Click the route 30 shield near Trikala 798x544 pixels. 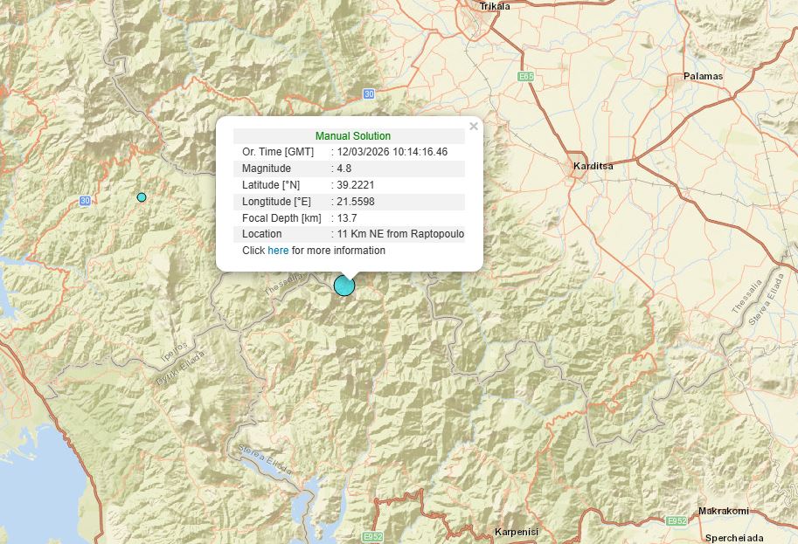coord(369,93)
